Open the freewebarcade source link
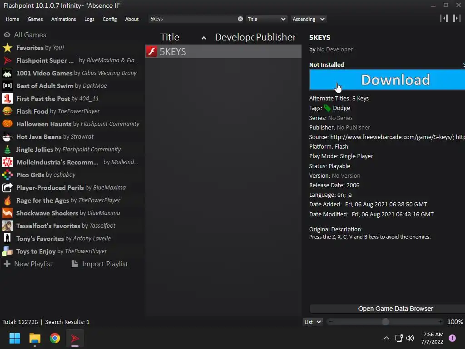The width and height of the screenshot is (465, 349). [x=392, y=137]
